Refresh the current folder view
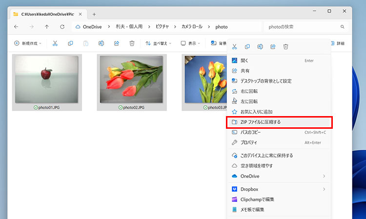 click(62, 27)
